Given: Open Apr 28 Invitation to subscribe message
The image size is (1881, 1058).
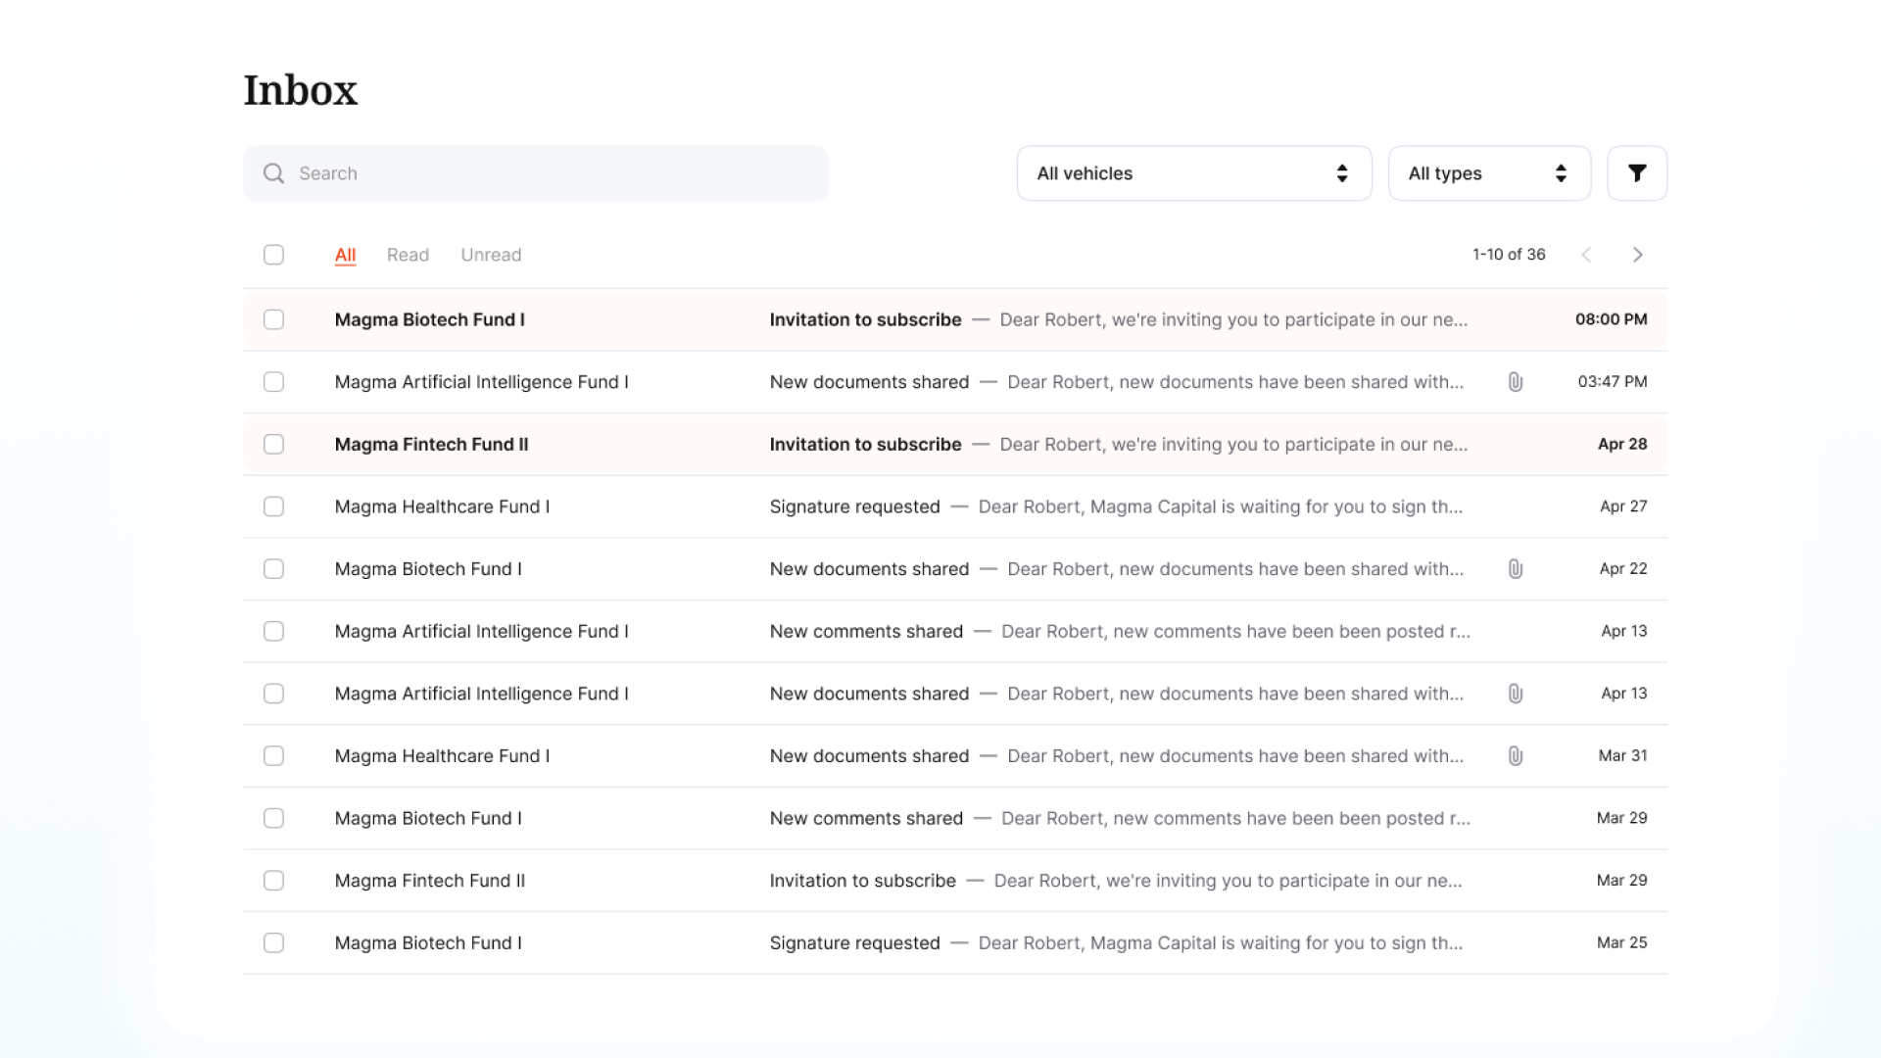Looking at the screenshot, I should coord(955,444).
